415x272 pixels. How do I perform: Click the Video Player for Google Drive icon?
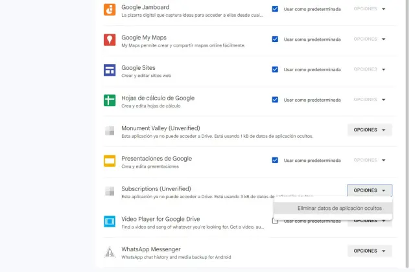click(110, 221)
